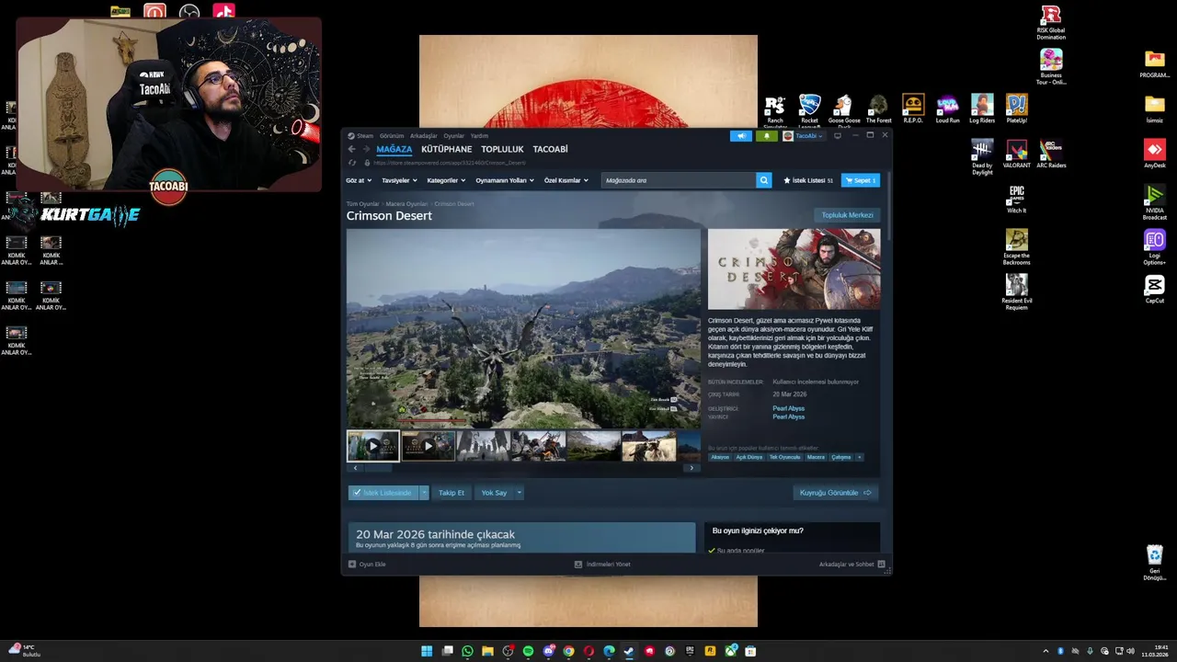The image size is (1177, 662).
Task: Click Takip Et button
Action: coord(451,493)
